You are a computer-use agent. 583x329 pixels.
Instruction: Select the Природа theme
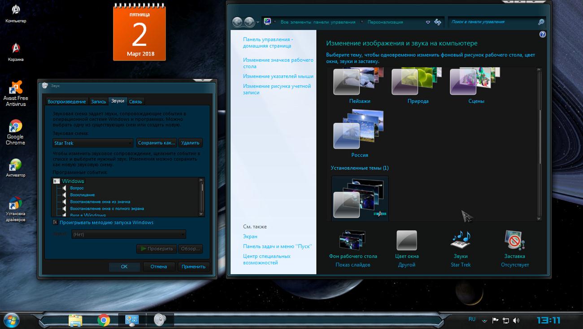[418, 86]
